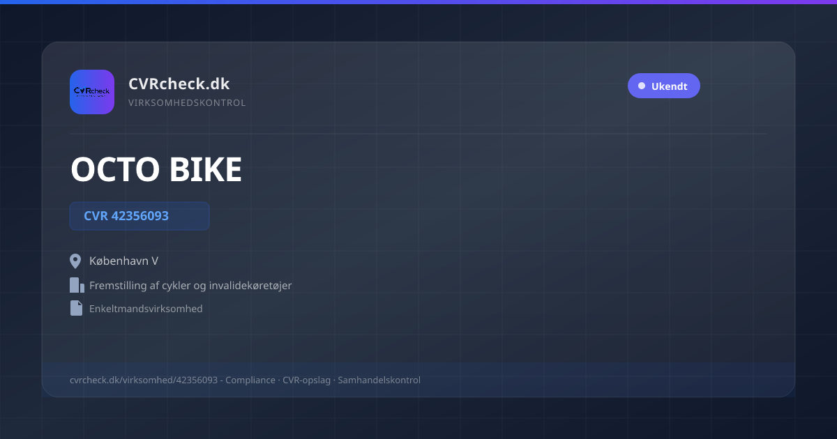
Task: Click the Ukendt status badge
Action: point(663,86)
